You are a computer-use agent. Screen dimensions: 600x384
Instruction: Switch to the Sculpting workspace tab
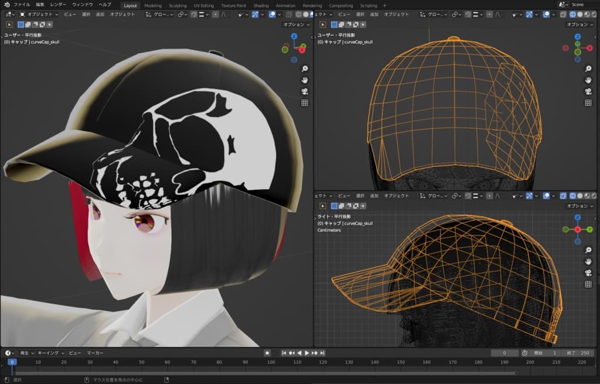click(178, 5)
